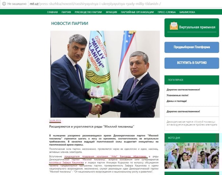The height and width of the screenshot is (175, 222).
Task: Open popular link Дамы и господа!
Action: [176, 101]
